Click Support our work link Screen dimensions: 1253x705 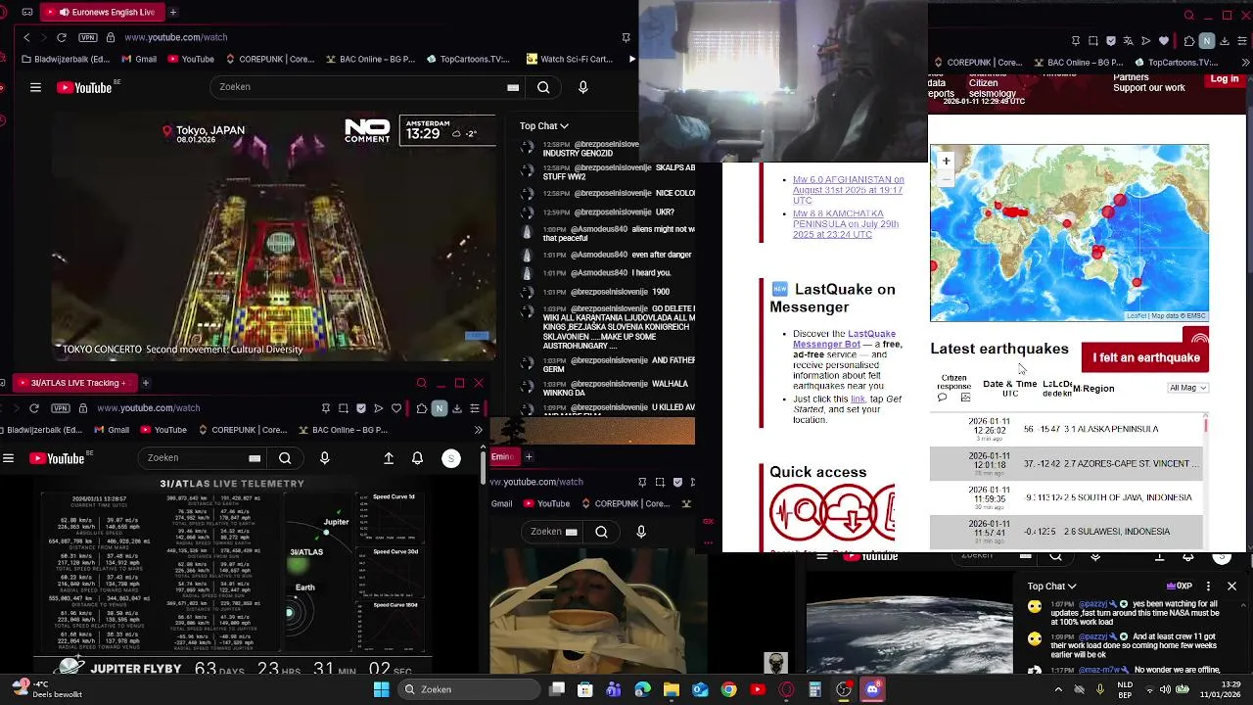[1148, 88]
